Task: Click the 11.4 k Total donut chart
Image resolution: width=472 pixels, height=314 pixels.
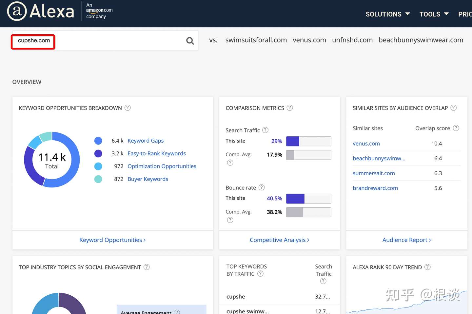Action: 52,160
